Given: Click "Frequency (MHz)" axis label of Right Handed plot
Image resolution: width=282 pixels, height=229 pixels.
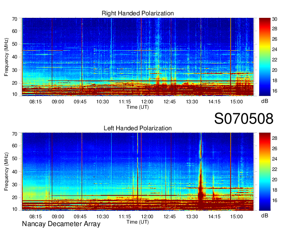Looking at the screenshot, I should pos(6,57).
